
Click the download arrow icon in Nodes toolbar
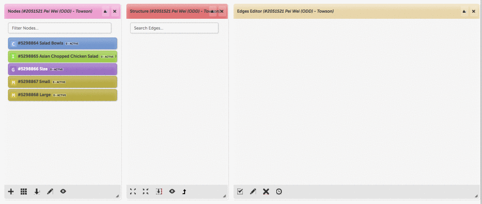tap(37, 192)
